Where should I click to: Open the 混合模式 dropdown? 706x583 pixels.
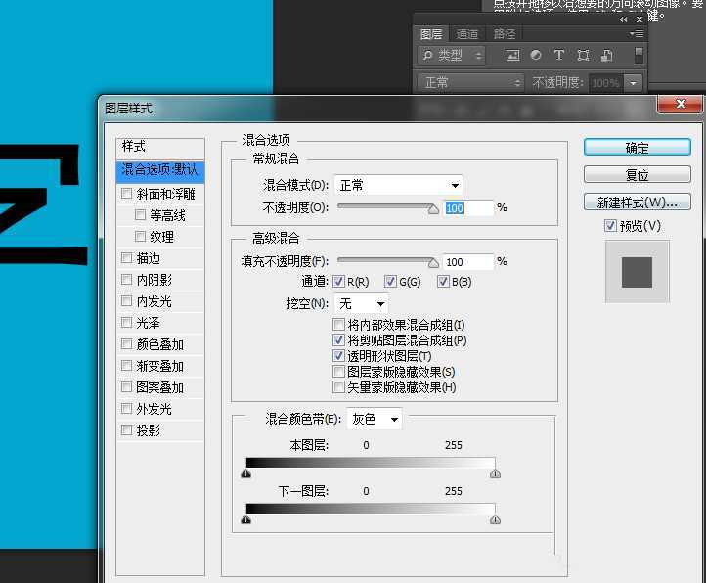(399, 185)
